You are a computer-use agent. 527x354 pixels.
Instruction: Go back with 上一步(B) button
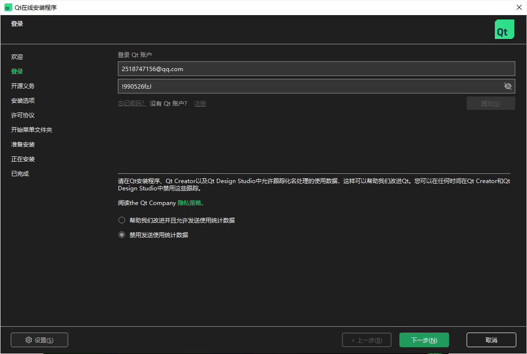tap(367, 340)
